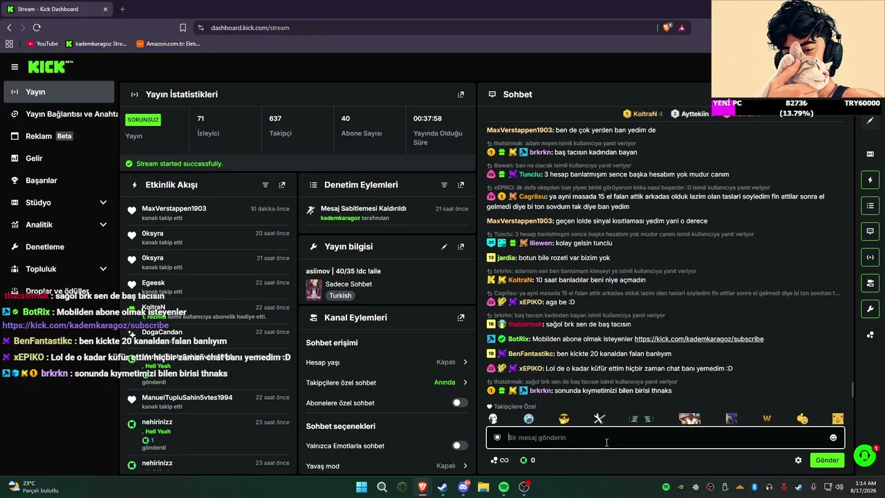The image size is (885, 498).
Task: Click the chat scrollbar thumb
Action: pos(852,390)
